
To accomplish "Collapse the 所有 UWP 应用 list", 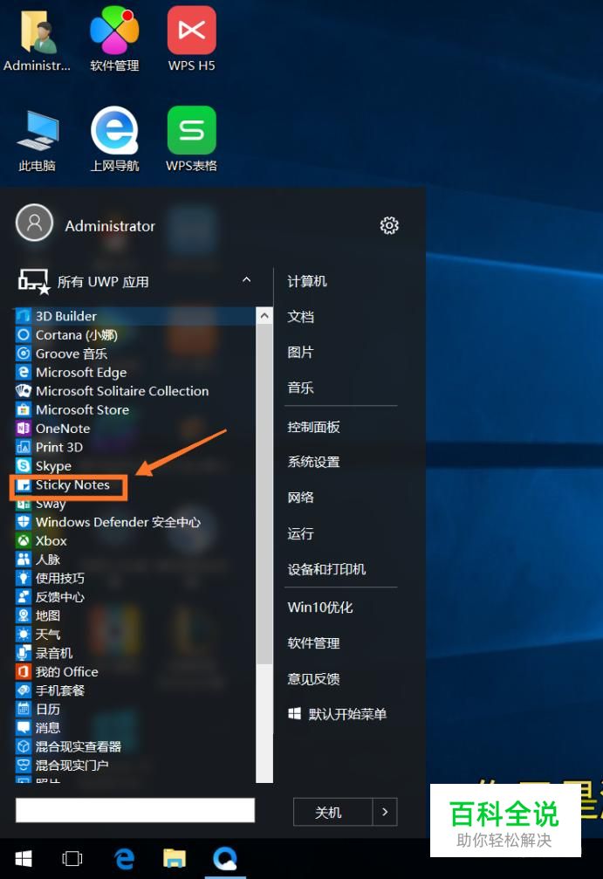I will tap(247, 279).
